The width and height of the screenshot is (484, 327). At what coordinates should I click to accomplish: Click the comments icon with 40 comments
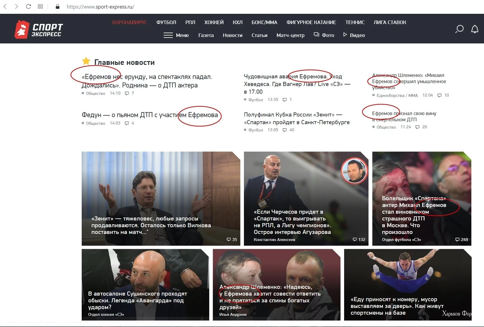[x=284, y=130]
